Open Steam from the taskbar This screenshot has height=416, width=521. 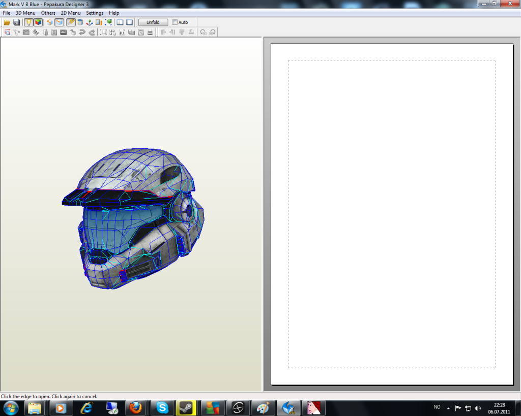tap(186, 408)
